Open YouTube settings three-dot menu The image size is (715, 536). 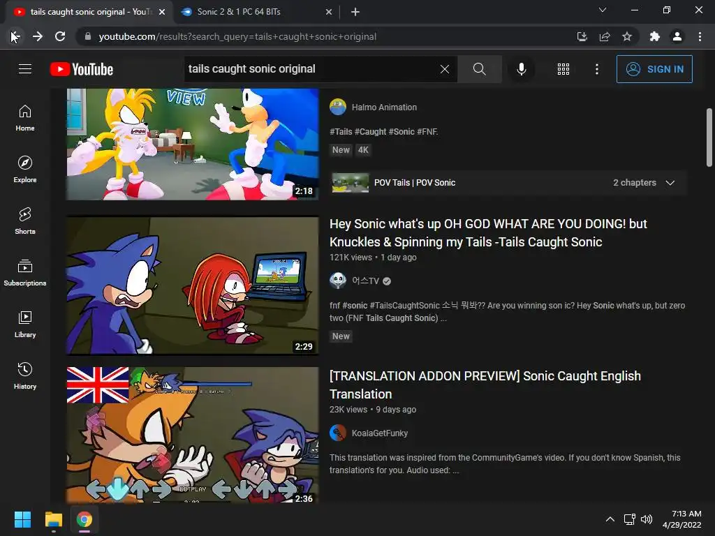(597, 69)
